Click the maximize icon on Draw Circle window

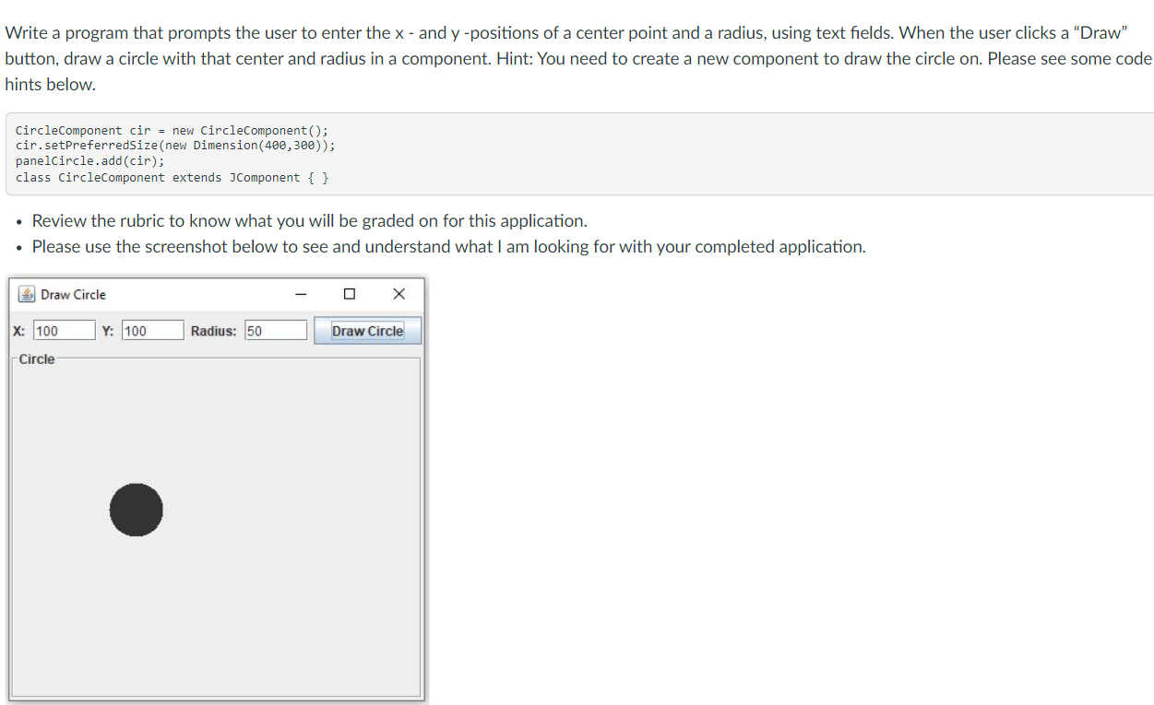(349, 293)
